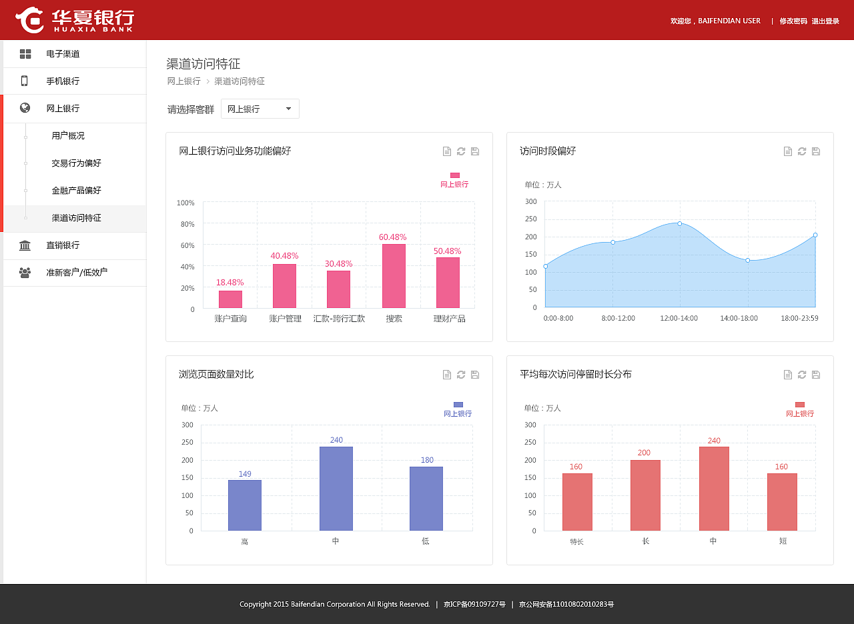This screenshot has height=624, width=854.
Task: Toggle red 网上银行 legend in 停留时长分布 chart
Action: [800, 409]
